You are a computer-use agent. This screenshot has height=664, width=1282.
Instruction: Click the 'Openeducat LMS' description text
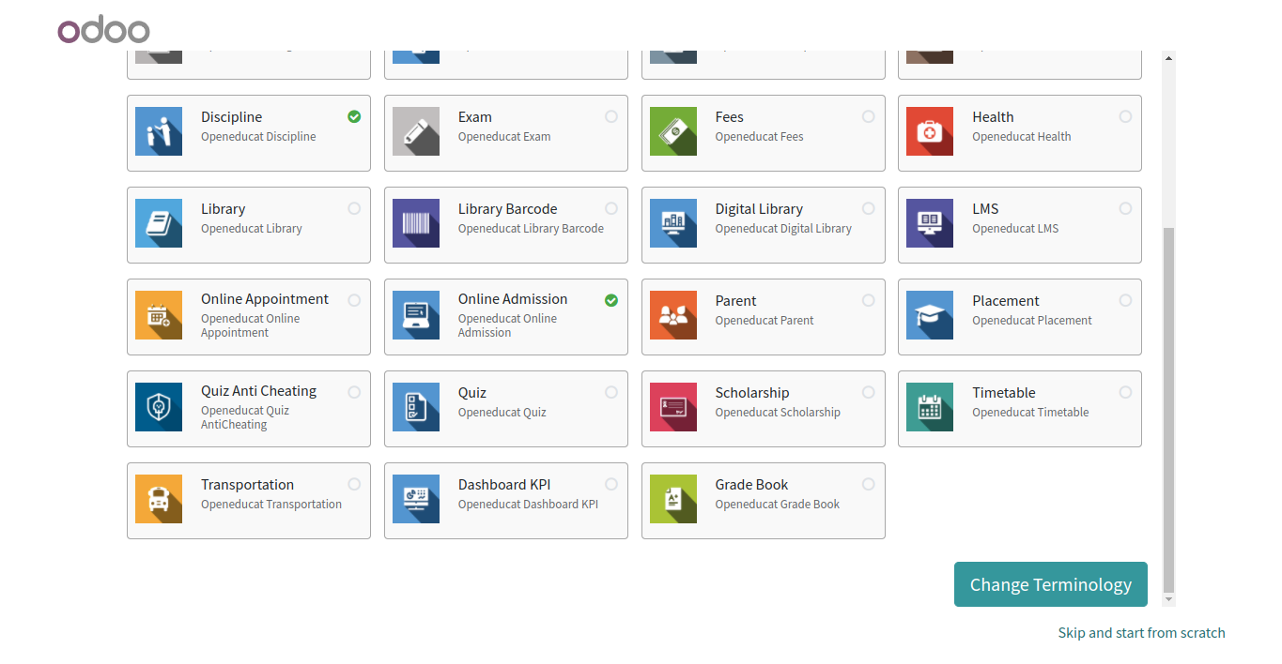coord(1015,229)
